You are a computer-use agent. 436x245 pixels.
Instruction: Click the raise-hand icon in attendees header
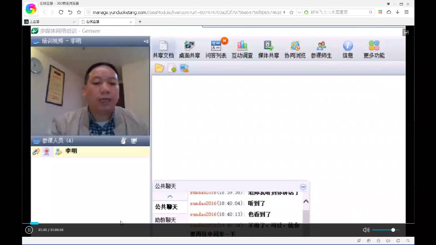[x=124, y=141]
